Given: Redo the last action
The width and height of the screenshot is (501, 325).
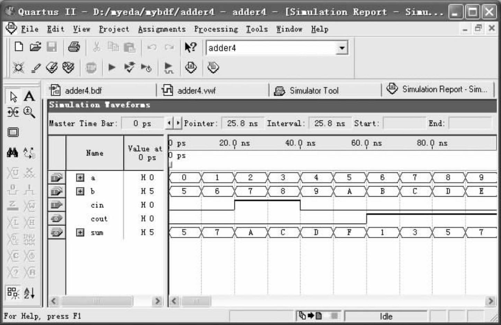Looking at the screenshot, I should [x=169, y=47].
